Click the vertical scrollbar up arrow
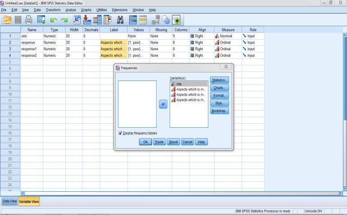The width and height of the screenshot is (347, 215). coord(345,35)
